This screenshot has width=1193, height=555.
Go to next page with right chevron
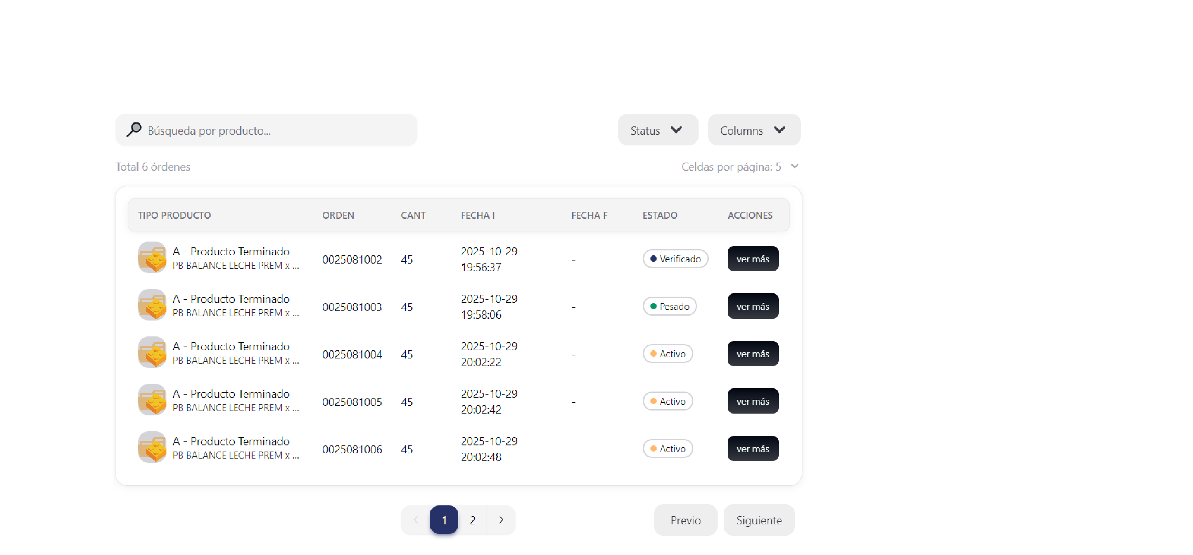click(x=501, y=520)
